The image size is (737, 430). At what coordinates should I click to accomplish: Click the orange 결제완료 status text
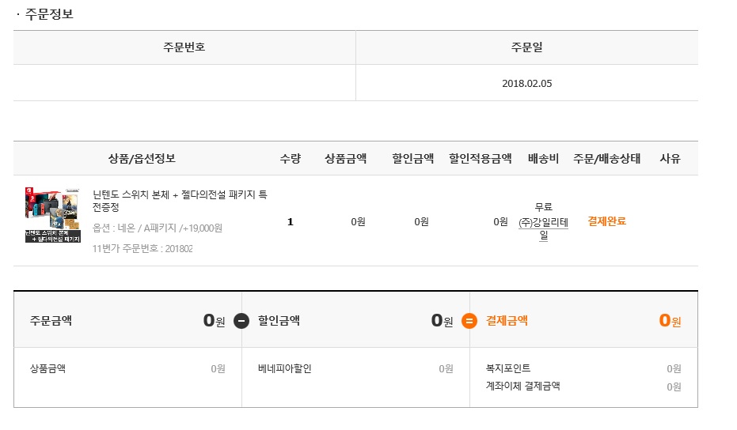[607, 221]
